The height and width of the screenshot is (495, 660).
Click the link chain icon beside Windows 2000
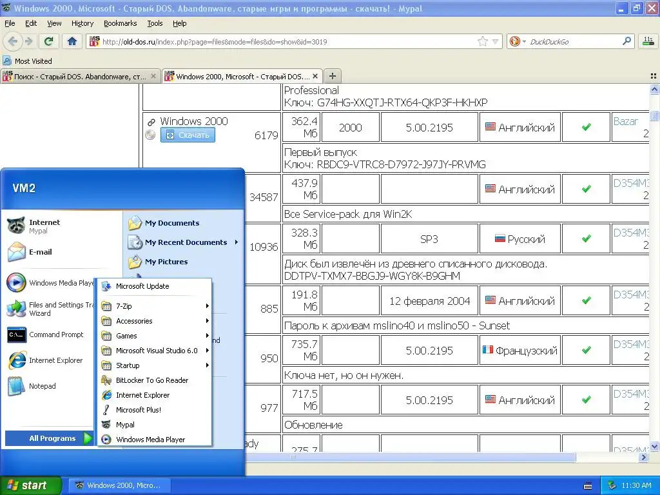point(151,122)
